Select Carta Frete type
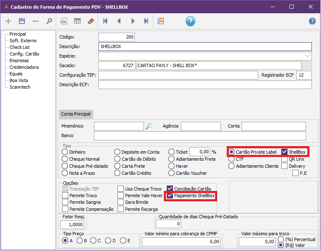The width and height of the screenshot is (321, 251). click(117, 166)
